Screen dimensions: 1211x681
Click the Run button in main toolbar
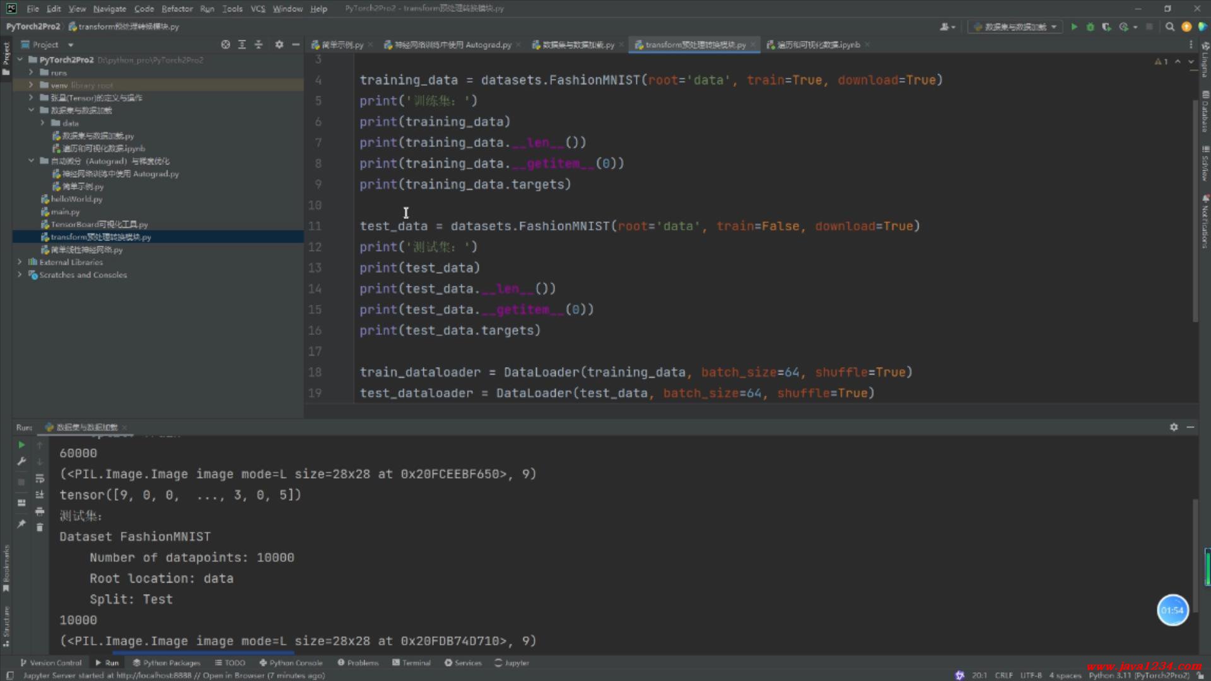pyautogui.click(x=1074, y=26)
